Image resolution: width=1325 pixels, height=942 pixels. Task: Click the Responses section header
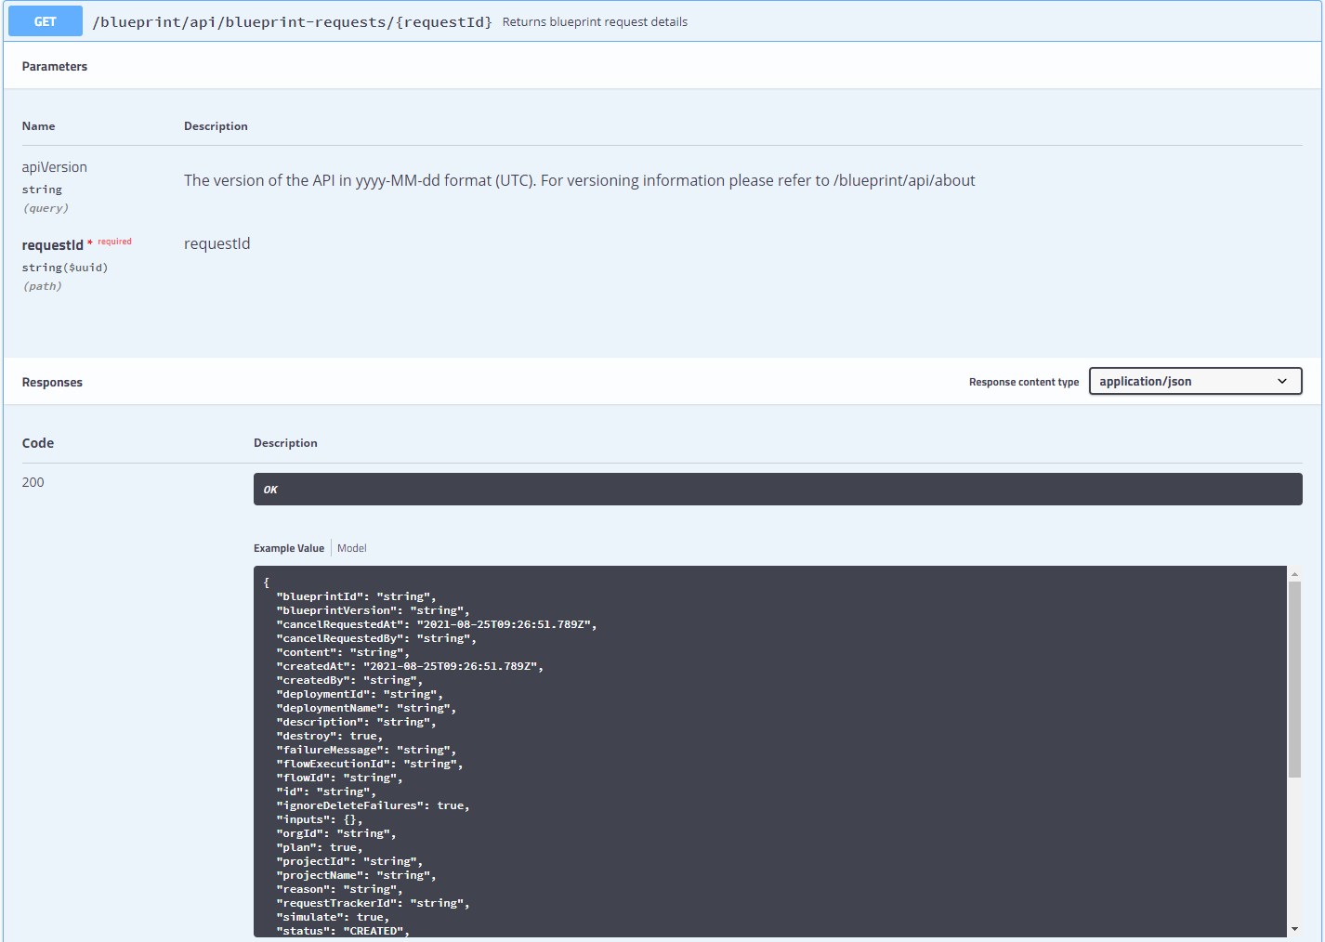52,382
